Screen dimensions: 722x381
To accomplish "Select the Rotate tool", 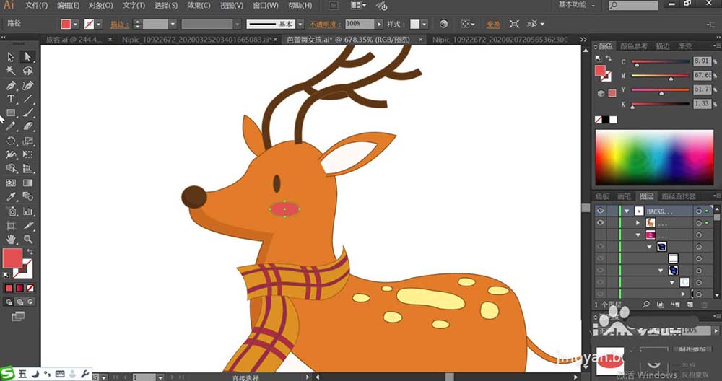I will pos(11,141).
